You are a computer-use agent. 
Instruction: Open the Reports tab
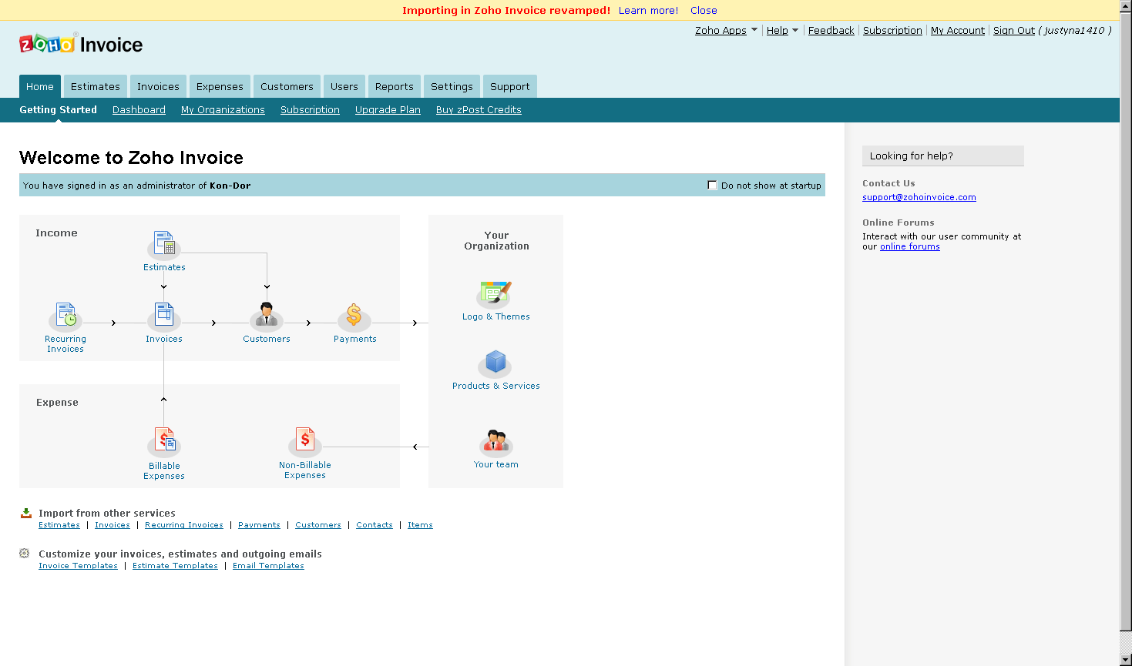point(395,86)
